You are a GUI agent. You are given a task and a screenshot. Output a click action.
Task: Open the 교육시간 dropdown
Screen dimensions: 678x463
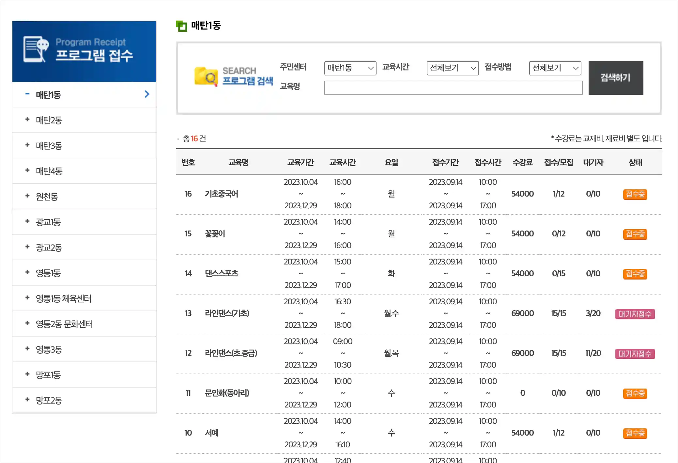click(x=453, y=68)
